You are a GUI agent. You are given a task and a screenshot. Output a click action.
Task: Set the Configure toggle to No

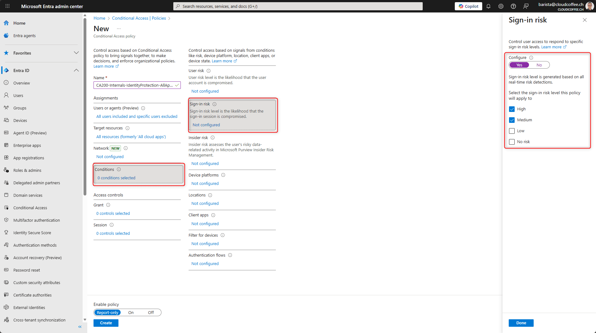point(539,65)
